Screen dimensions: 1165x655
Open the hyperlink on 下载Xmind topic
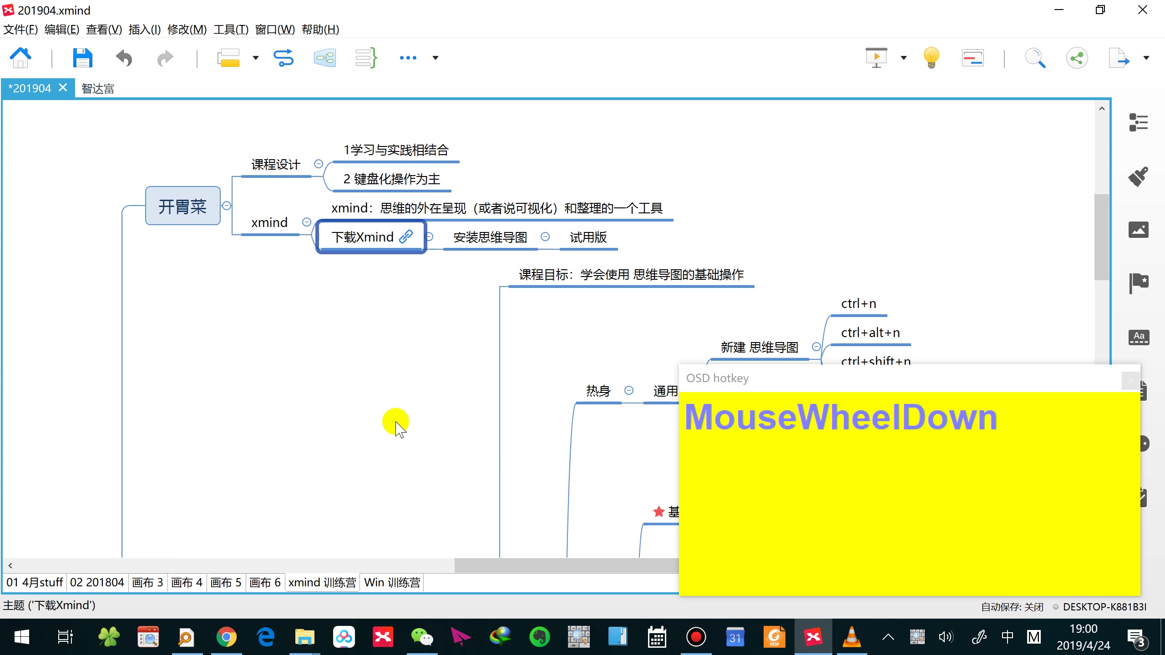click(x=405, y=237)
